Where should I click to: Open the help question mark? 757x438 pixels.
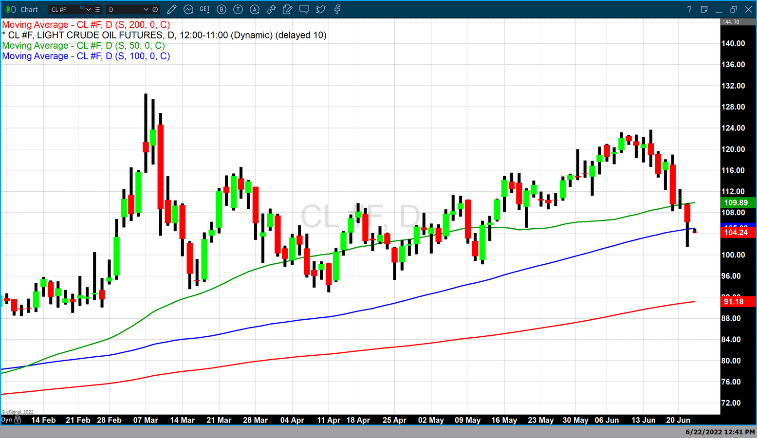tap(689, 9)
